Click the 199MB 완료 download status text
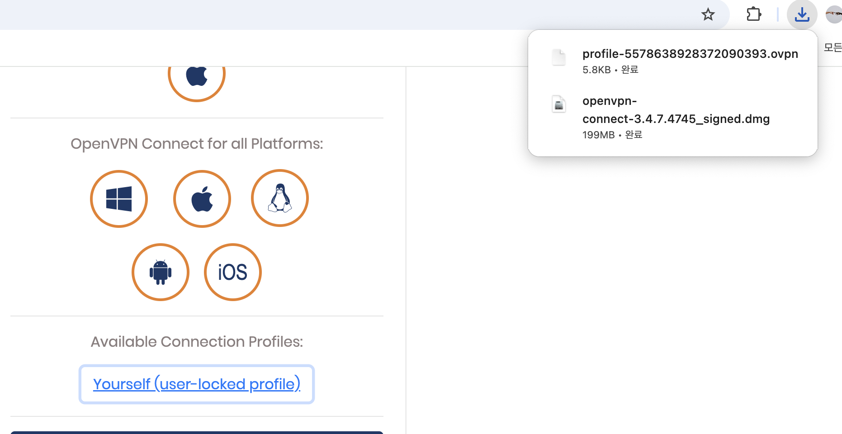This screenshot has width=842, height=434. (612, 135)
